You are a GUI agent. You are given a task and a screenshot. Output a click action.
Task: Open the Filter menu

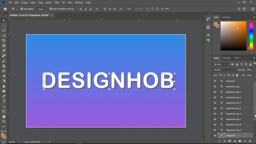pos(57,2)
